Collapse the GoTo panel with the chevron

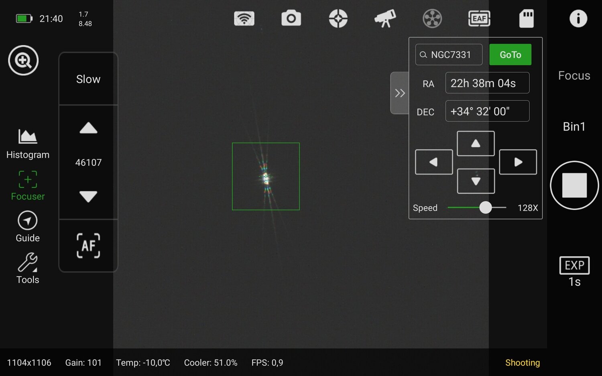click(400, 92)
